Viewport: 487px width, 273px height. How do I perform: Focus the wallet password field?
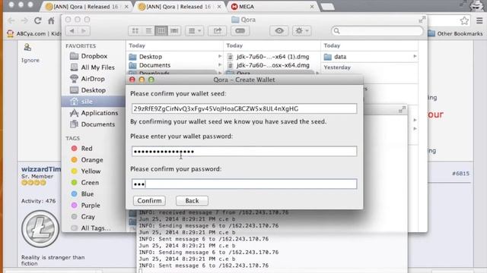[244, 152]
